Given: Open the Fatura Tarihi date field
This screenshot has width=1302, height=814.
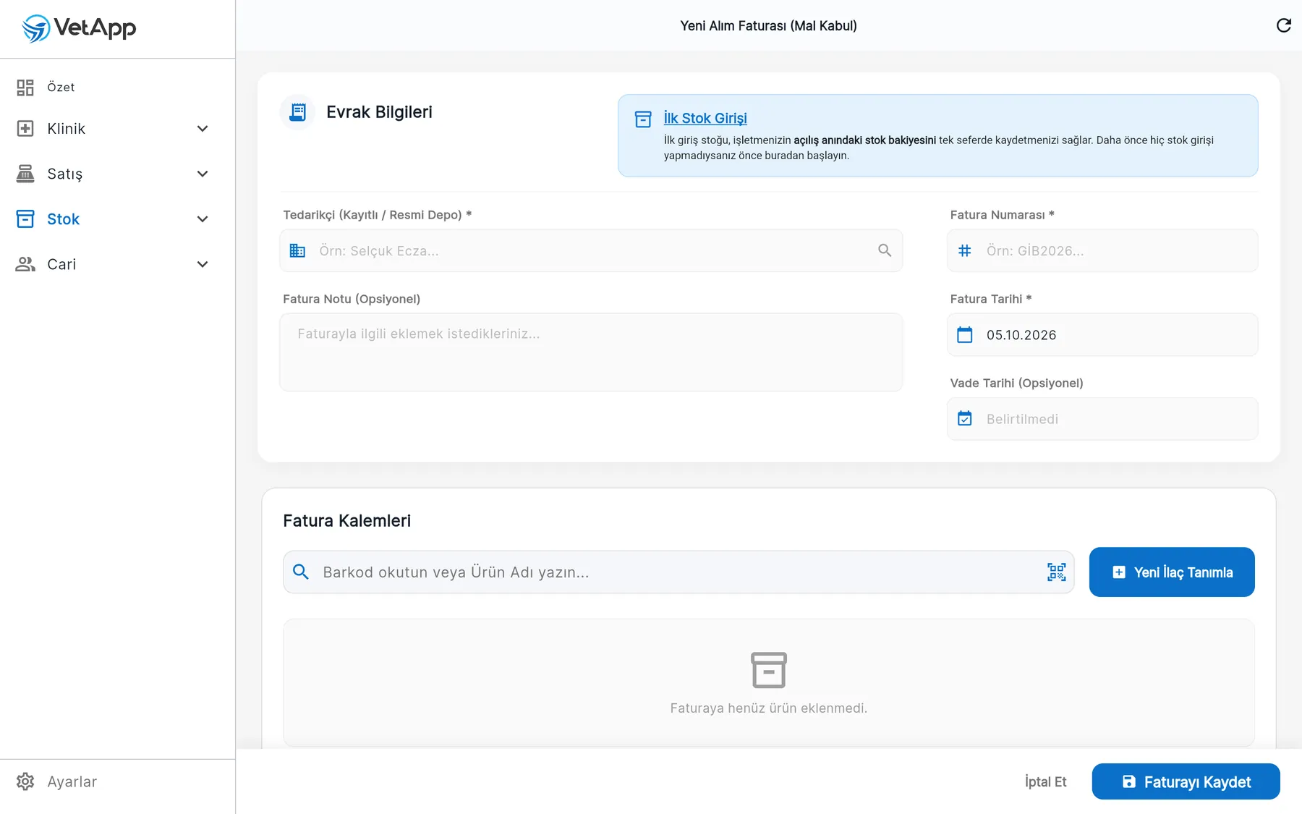Looking at the screenshot, I should (1102, 334).
